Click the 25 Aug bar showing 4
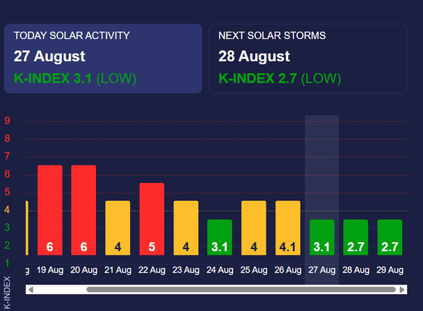 [x=254, y=228]
